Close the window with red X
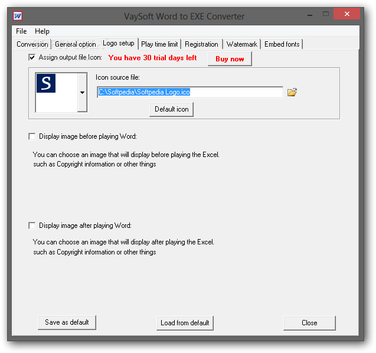This screenshot has height=353, width=376. click(x=346, y=14)
